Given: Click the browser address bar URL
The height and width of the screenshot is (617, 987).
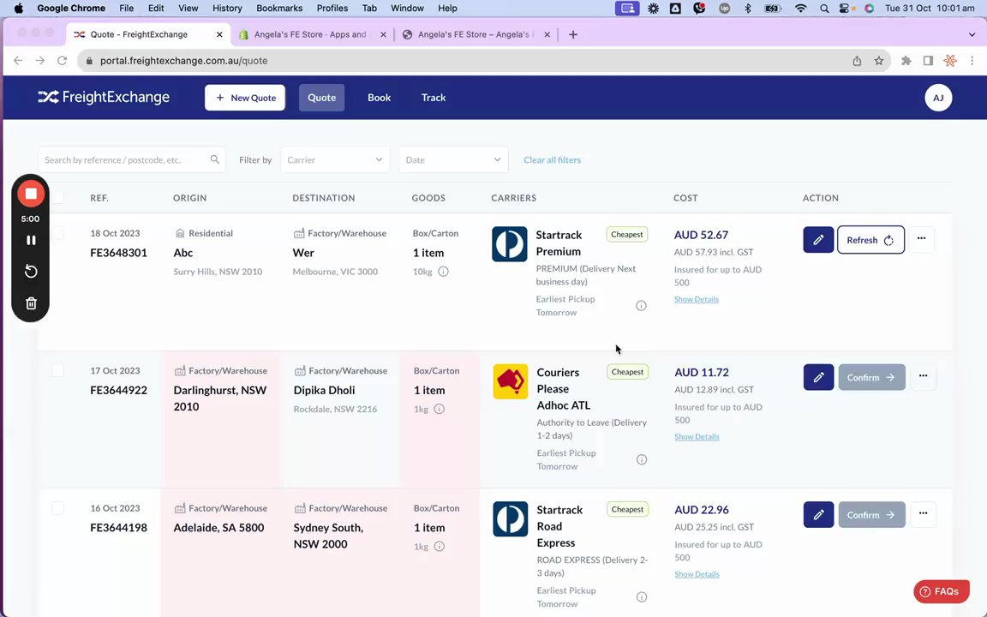Looking at the screenshot, I should [184, 61].
